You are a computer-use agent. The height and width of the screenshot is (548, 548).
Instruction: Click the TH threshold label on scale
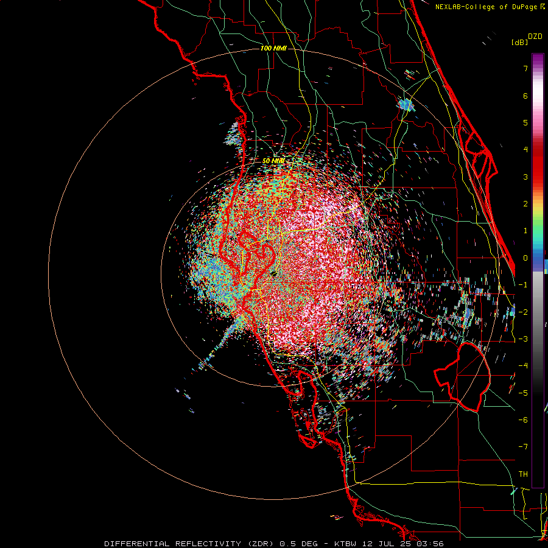point(523,474)
